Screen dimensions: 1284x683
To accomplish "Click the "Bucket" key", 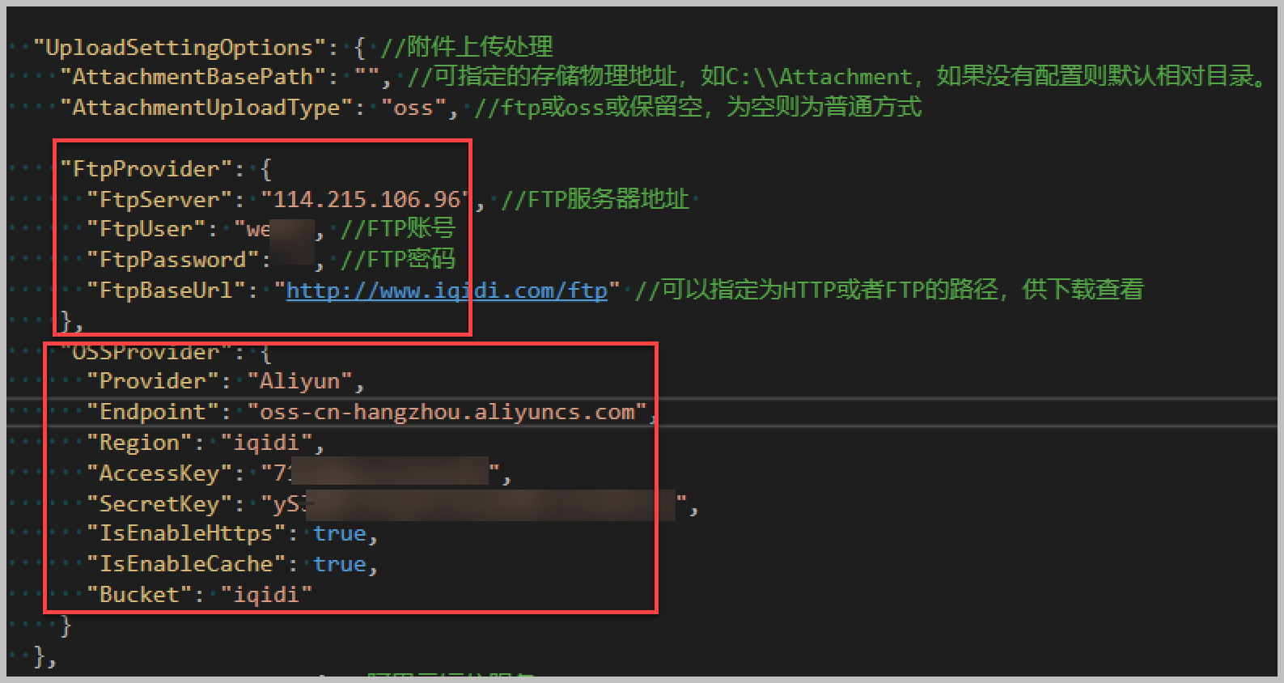I will [139, 595].
